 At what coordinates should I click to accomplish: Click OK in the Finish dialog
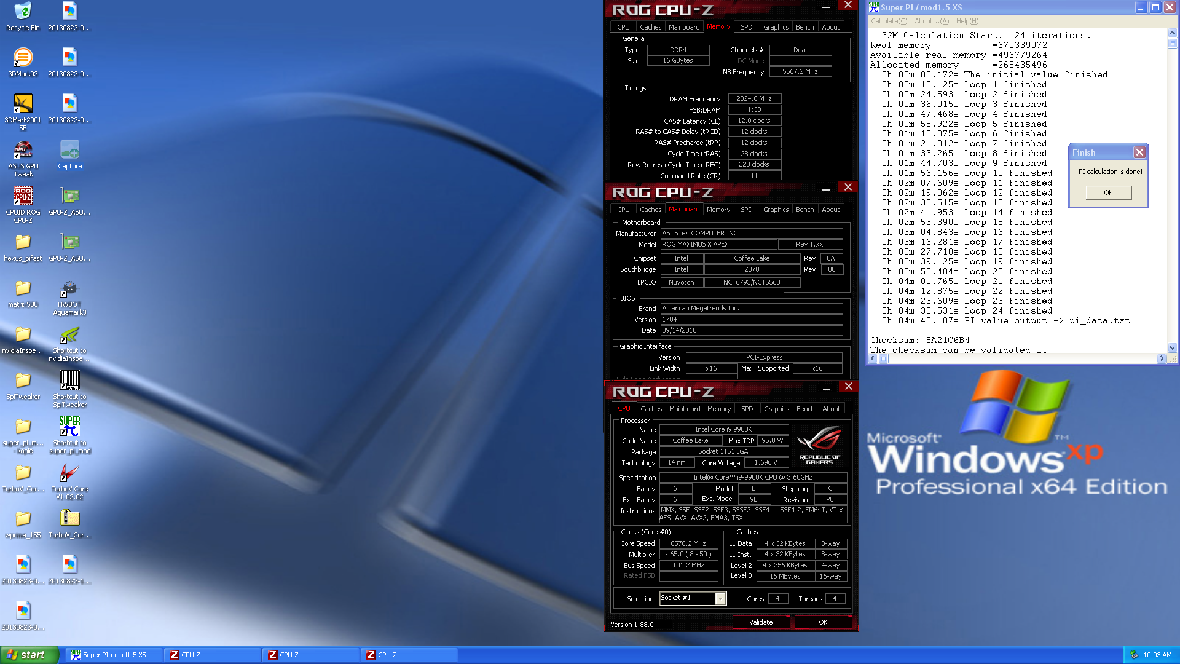(1108, 192)
